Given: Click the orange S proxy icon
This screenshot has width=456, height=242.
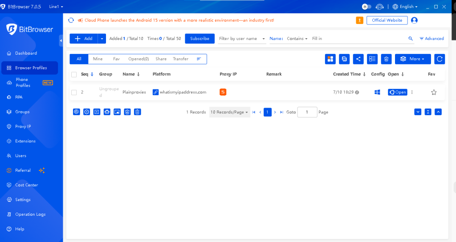Looking at the screenshot, I should [x=223, y=92].
